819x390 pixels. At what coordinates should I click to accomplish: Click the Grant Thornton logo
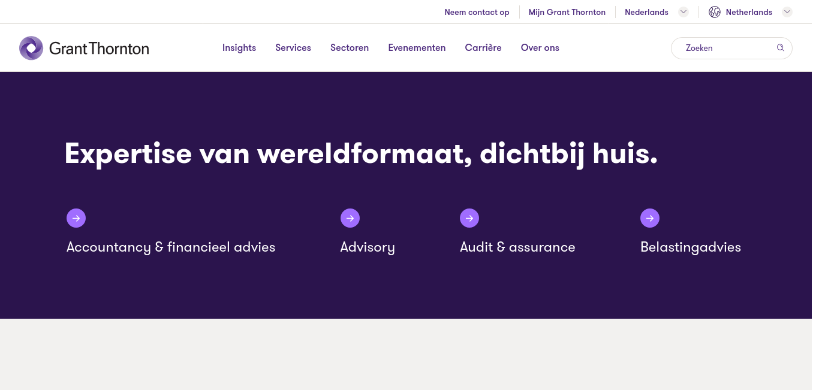pos(84,48)
